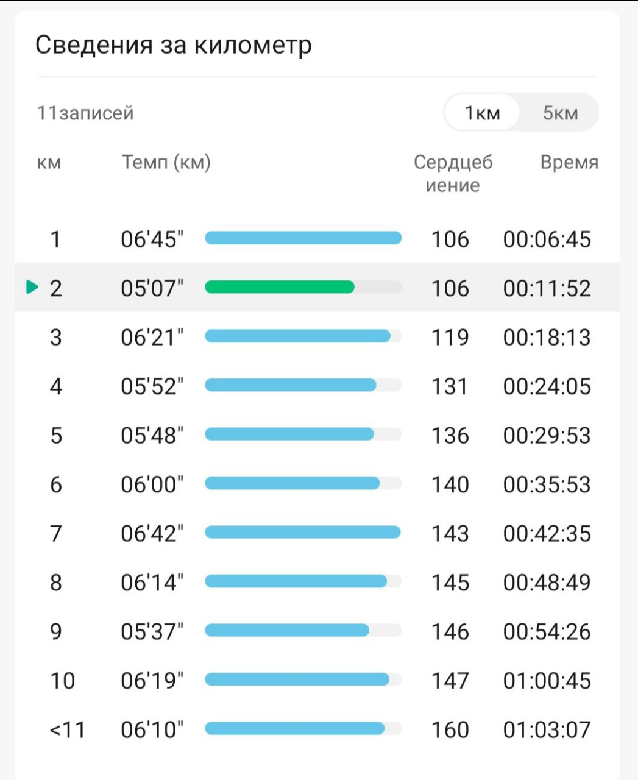The image size is (638, 780).
Task: Click the Сердцебиение column header
Action: 453,173
